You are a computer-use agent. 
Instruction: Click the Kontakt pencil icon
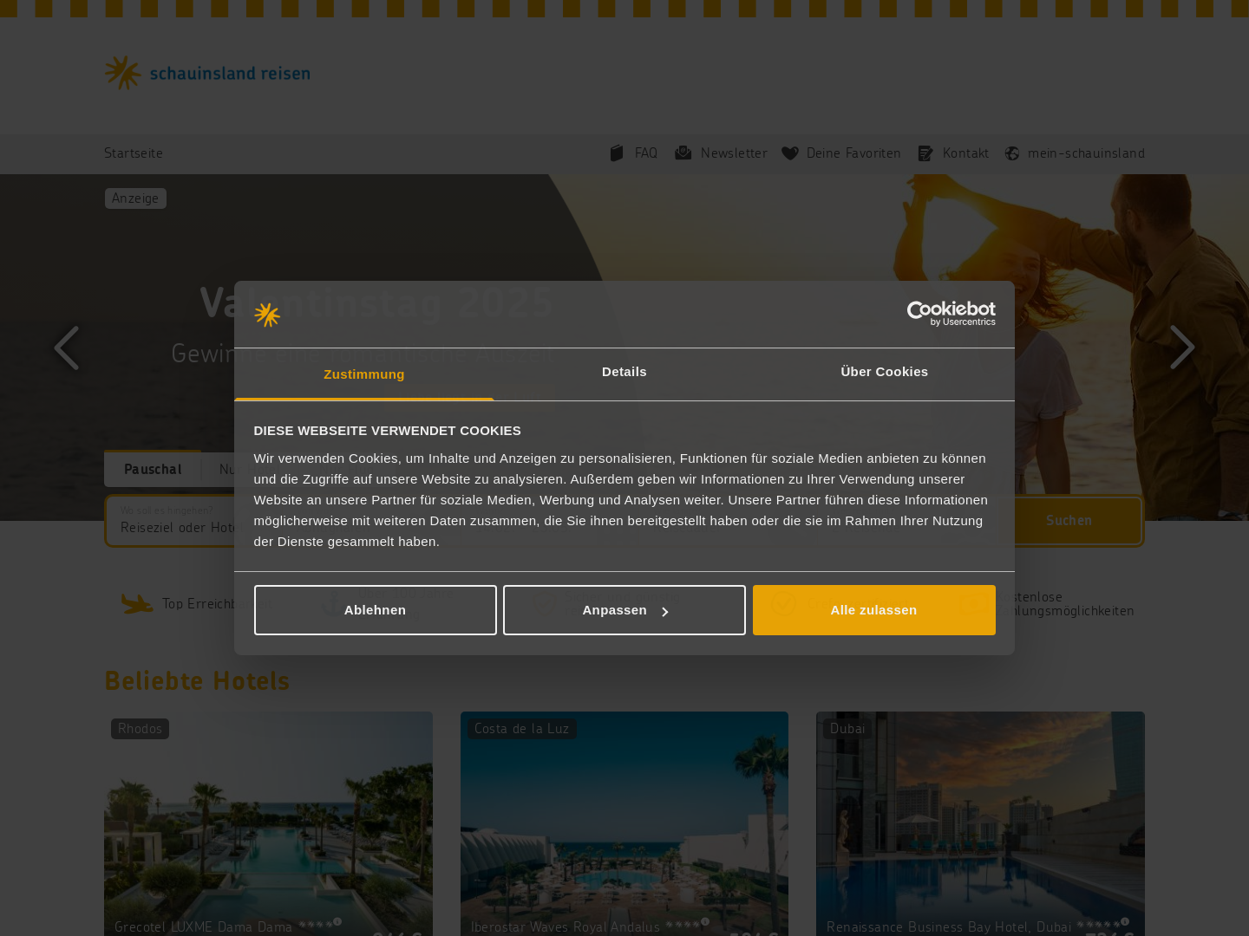point(925,153)
